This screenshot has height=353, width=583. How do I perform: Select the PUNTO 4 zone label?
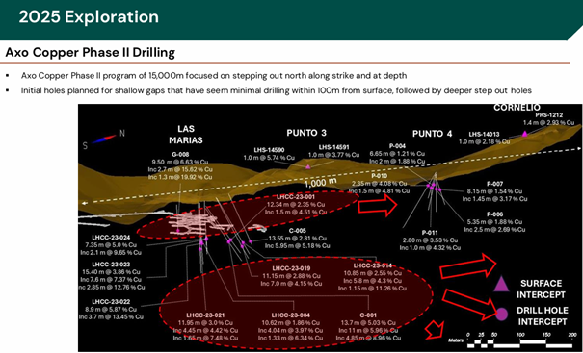[x=433, y=134]
